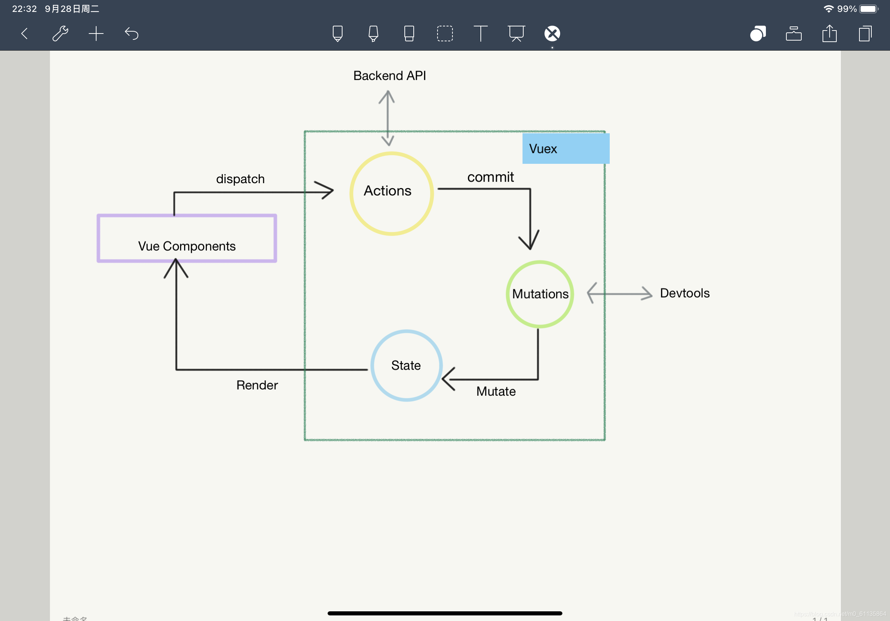Open the presentation board tool
Screen dimensions: 890x621
tap(516, 34)
